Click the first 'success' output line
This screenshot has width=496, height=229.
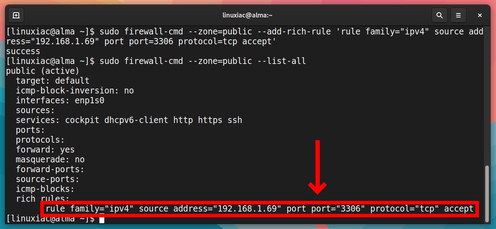pos(23,51)
